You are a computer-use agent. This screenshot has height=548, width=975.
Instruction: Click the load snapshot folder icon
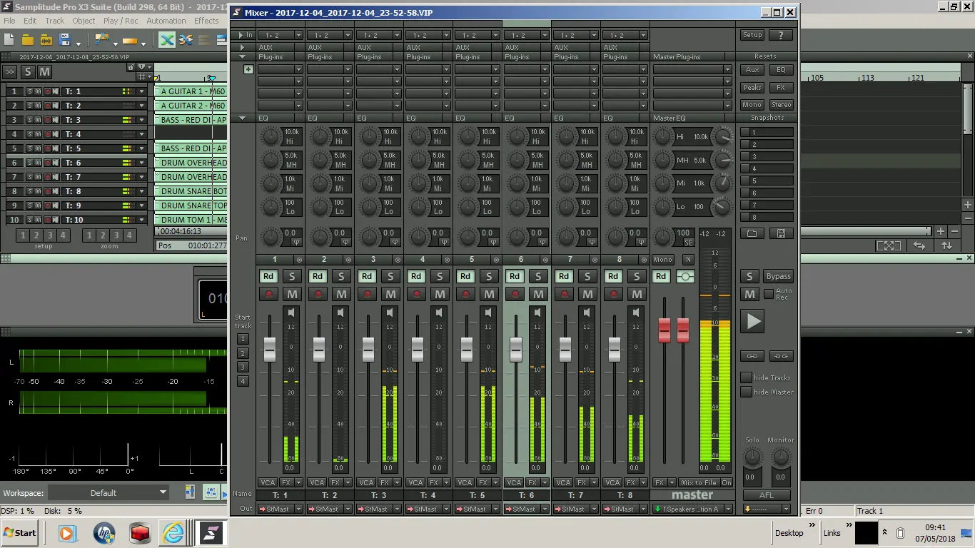pos(752,233)
